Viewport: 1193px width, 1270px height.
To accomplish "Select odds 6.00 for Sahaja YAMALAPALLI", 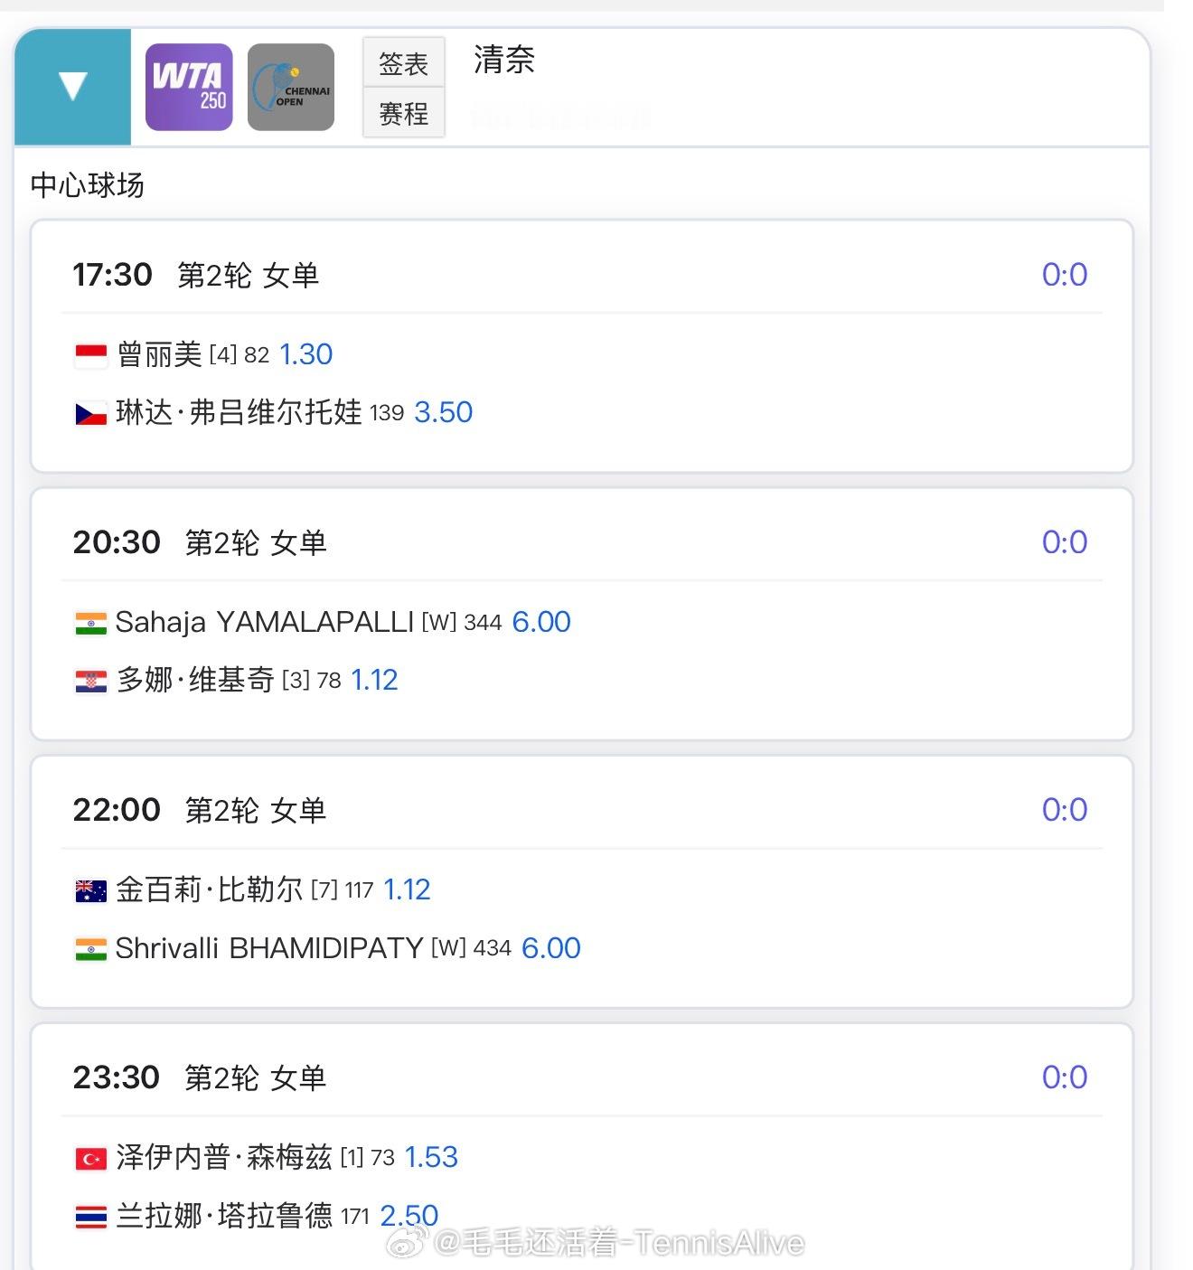I will point(541,622).
